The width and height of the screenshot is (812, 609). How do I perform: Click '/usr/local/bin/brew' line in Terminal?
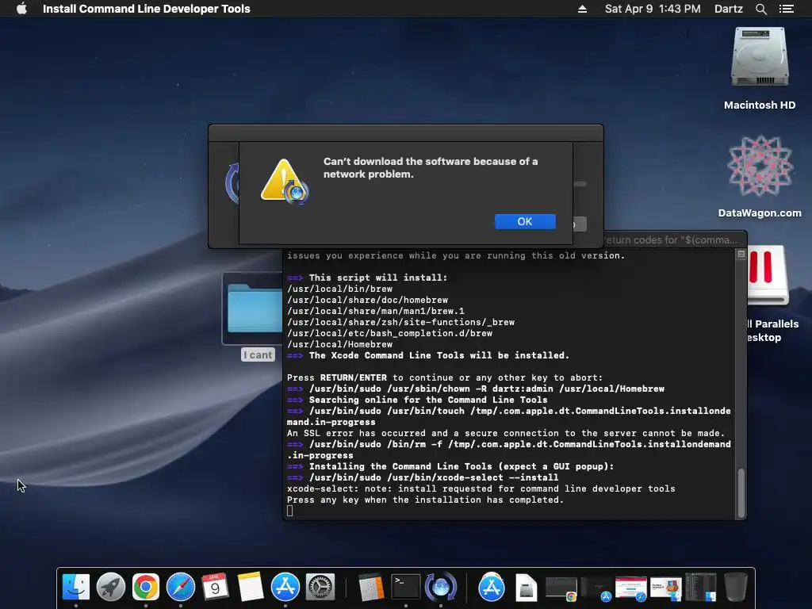pyautogui.click(x=339, y=289)
